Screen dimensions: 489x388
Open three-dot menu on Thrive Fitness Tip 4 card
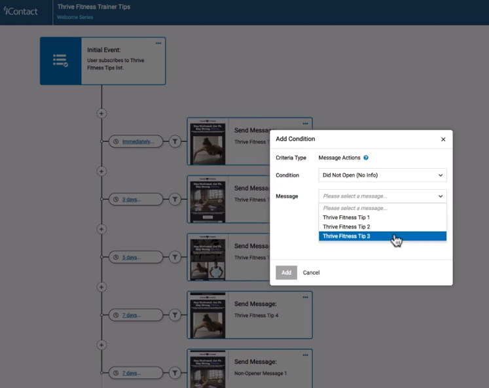[305, 297]
